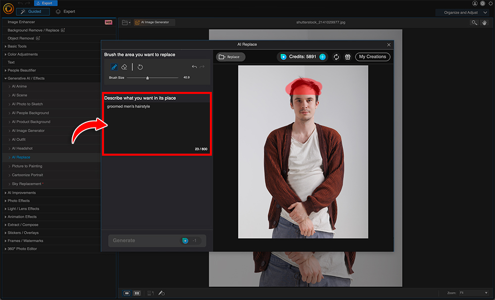Open Background Remove / Replace
Image resolution: width=495 pixels, height=300 pixels.
coord(59,30)
